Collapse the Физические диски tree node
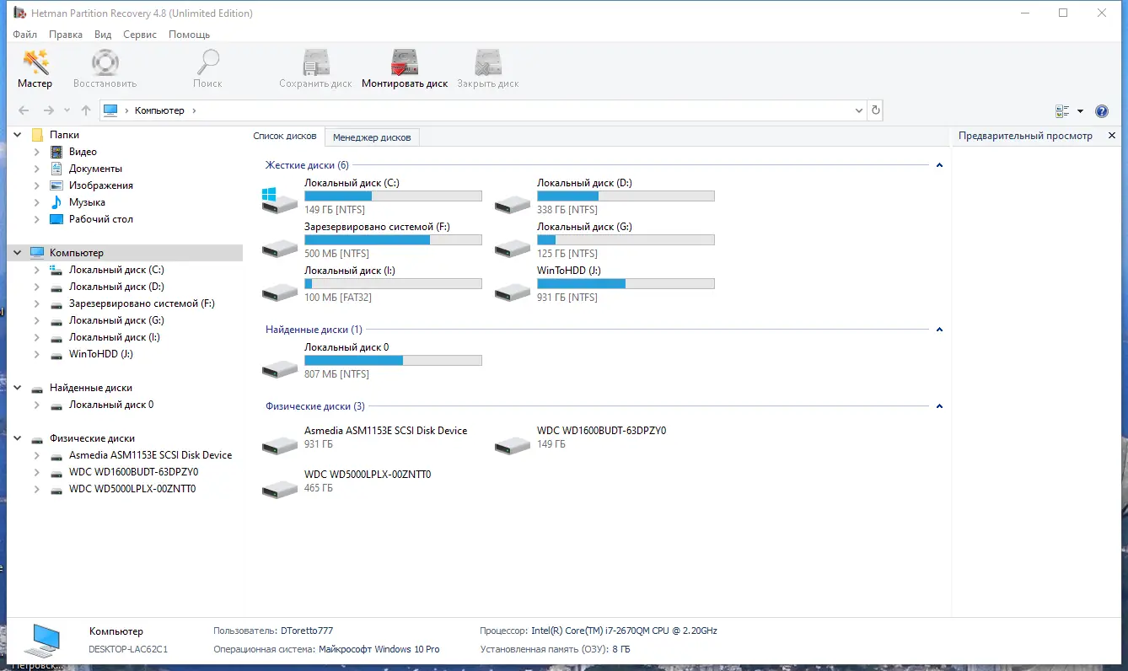This screenshot has width=1128, height=671. point(18,438)
